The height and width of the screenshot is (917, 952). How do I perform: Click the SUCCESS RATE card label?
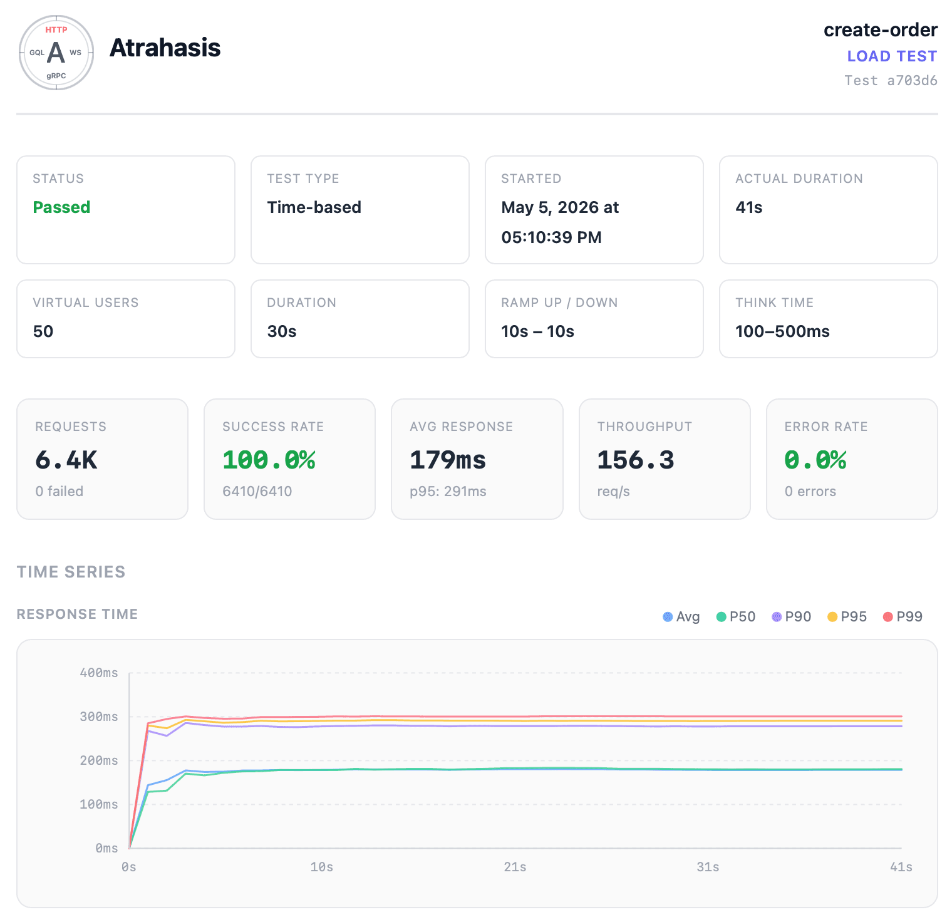coord(273,427)
